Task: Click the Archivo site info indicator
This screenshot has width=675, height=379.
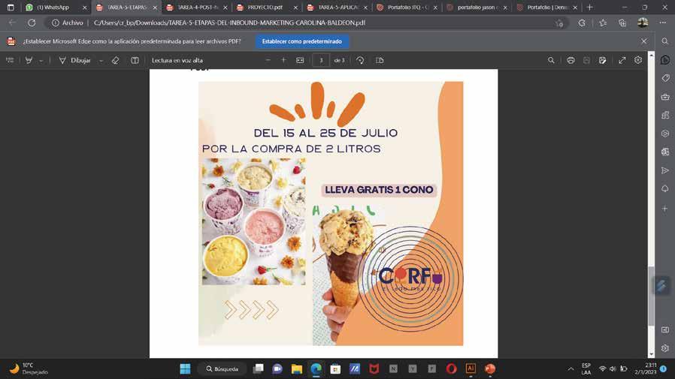Action: [x=68, y=23]
